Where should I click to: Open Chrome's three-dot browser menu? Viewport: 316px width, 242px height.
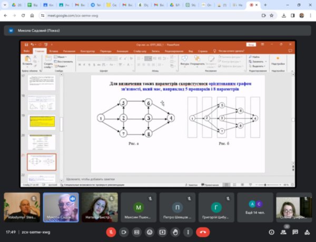tap(310, 15)
